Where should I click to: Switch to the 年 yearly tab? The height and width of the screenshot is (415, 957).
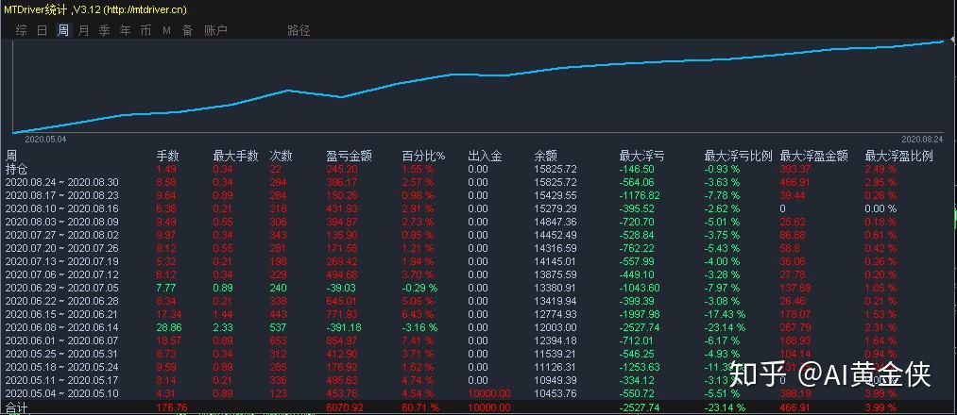coord(125,30)
